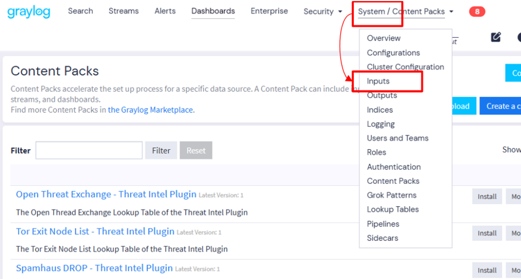This screenshot has width=521, height=279.
Task: Go to the Streams page
Action: click(x=124, y=11)
